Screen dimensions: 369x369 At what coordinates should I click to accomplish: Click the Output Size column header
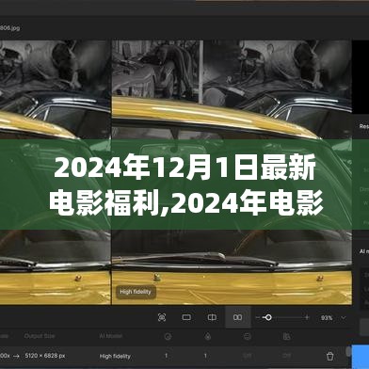[x=40, y=336]
